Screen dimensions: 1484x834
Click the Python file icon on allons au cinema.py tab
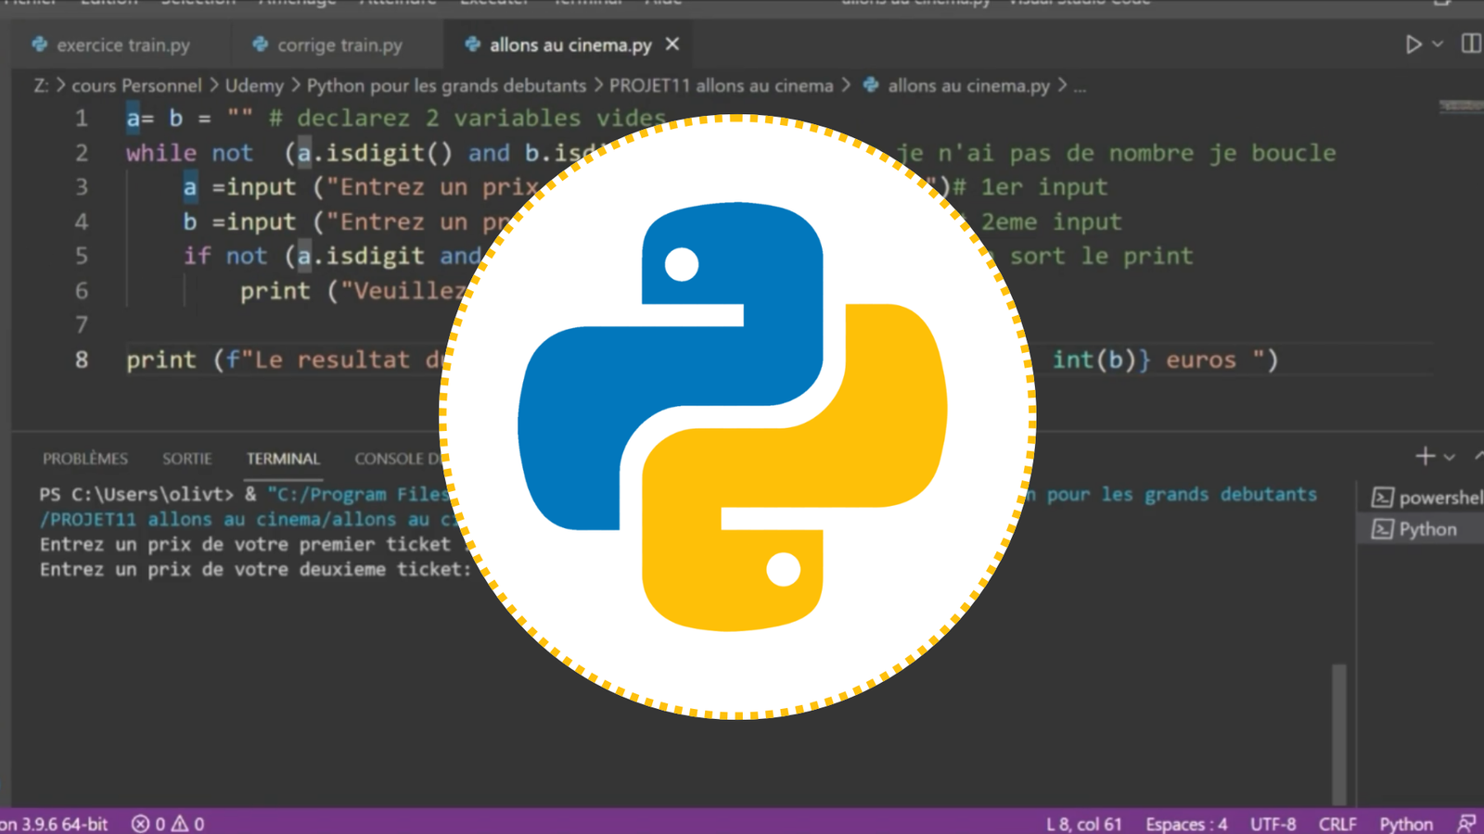(473, 44)
